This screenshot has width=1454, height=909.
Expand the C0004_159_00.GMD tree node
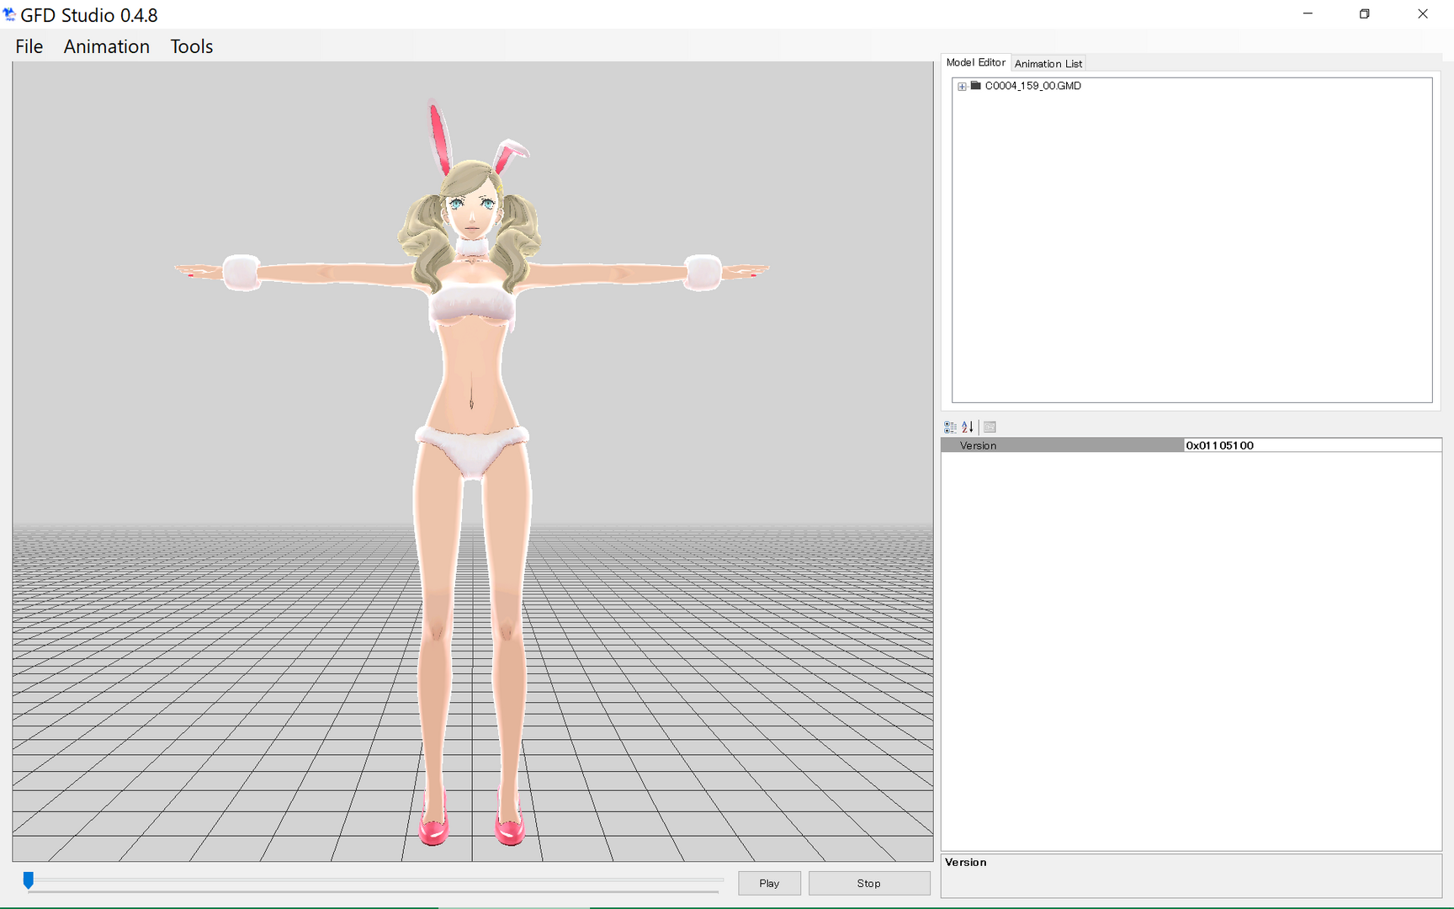[962, 86]
